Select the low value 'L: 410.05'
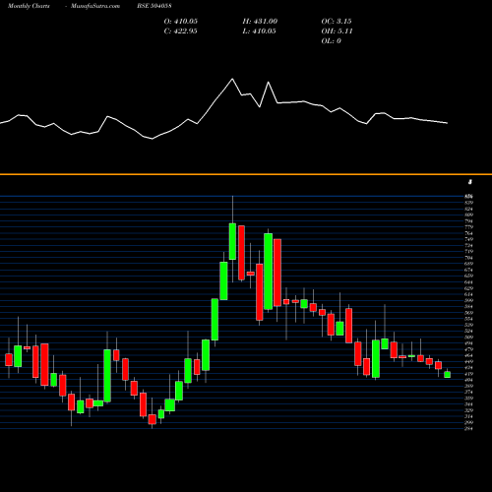This screenshot has width=492, height=492. 259,31
